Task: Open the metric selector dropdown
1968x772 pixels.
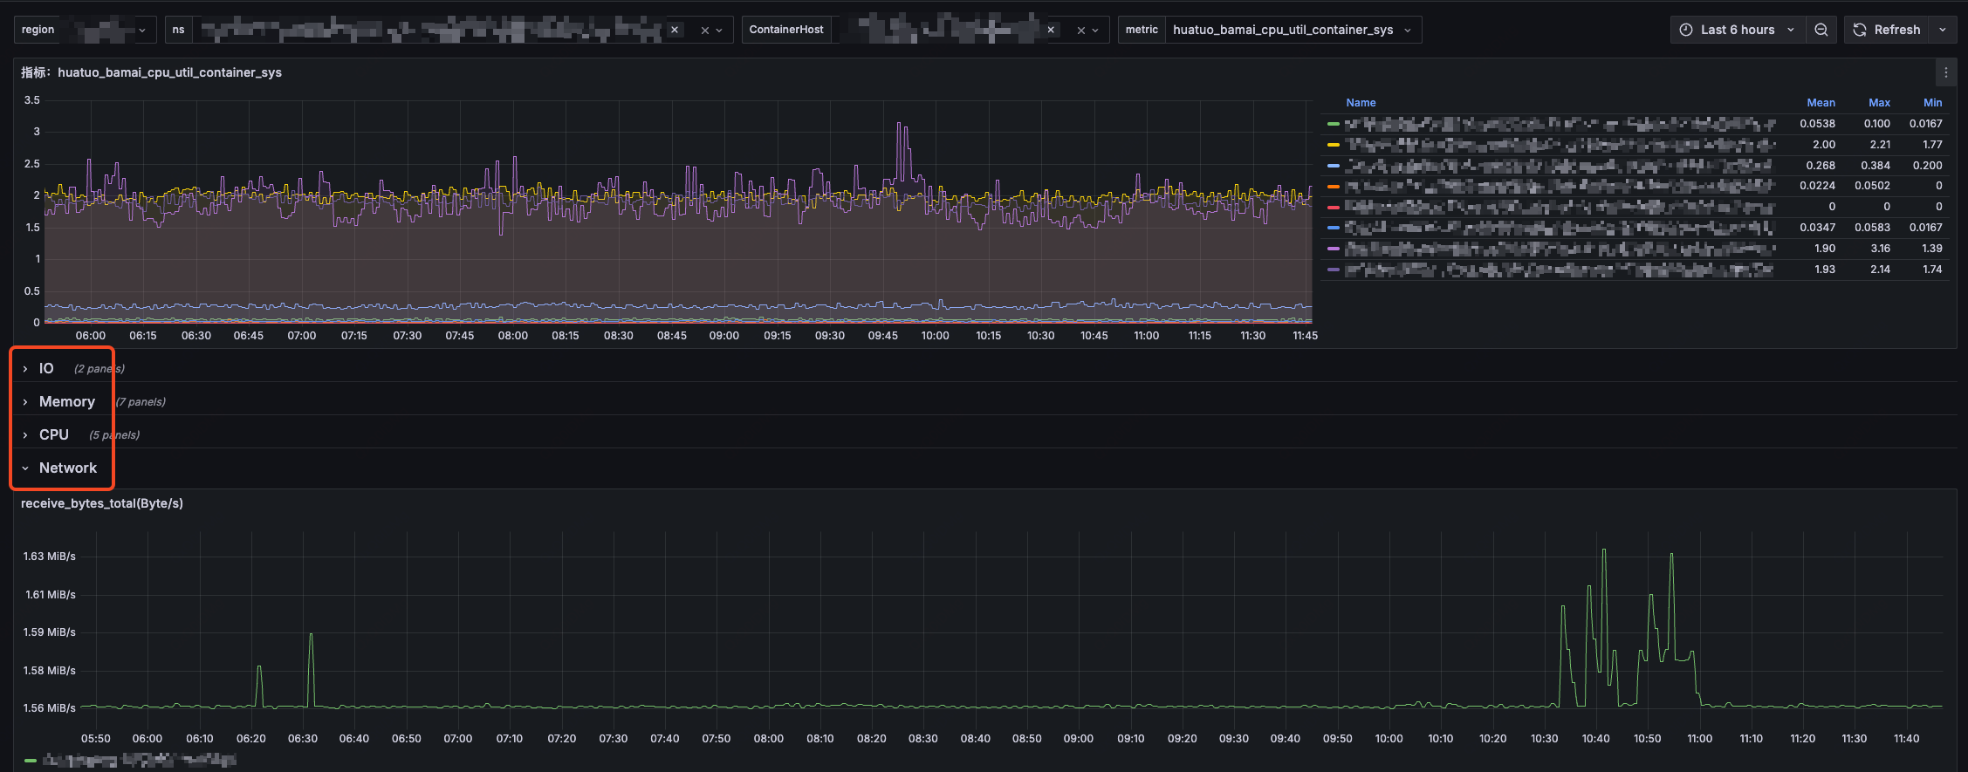Action: click(1292, 30)
